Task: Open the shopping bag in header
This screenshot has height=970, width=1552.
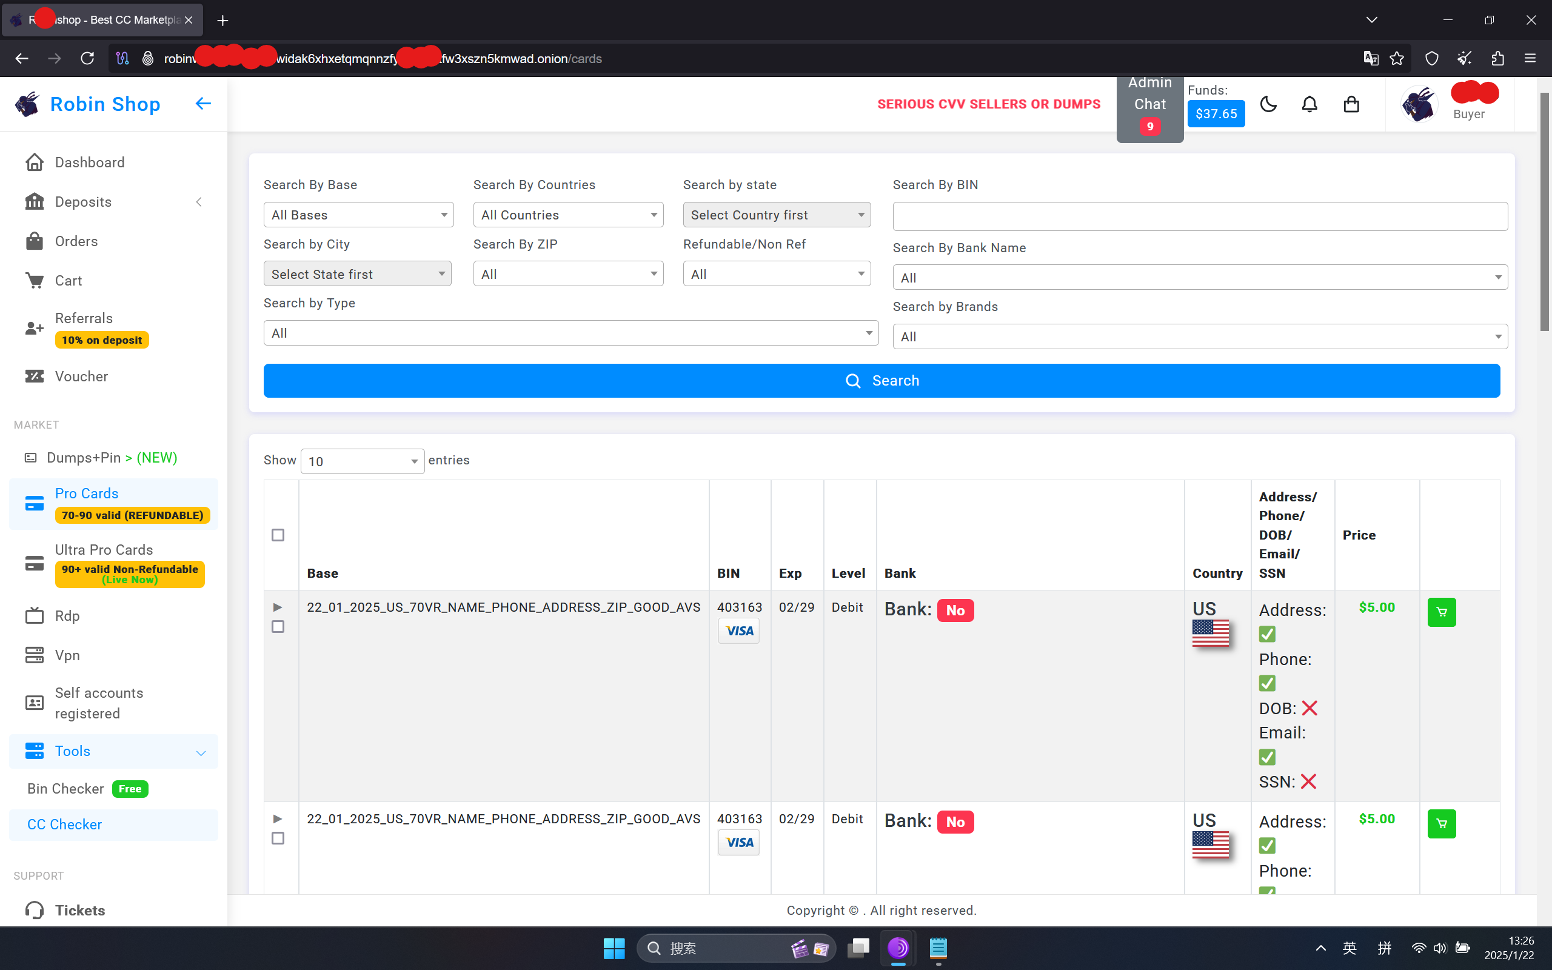Action: 1351,104
